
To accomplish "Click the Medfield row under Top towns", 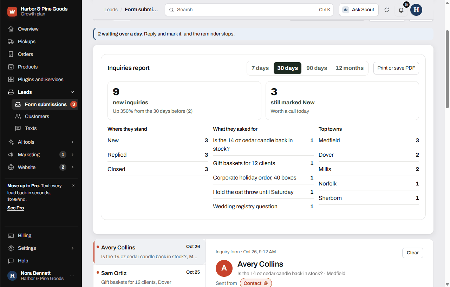I will (x=369, y=141).
